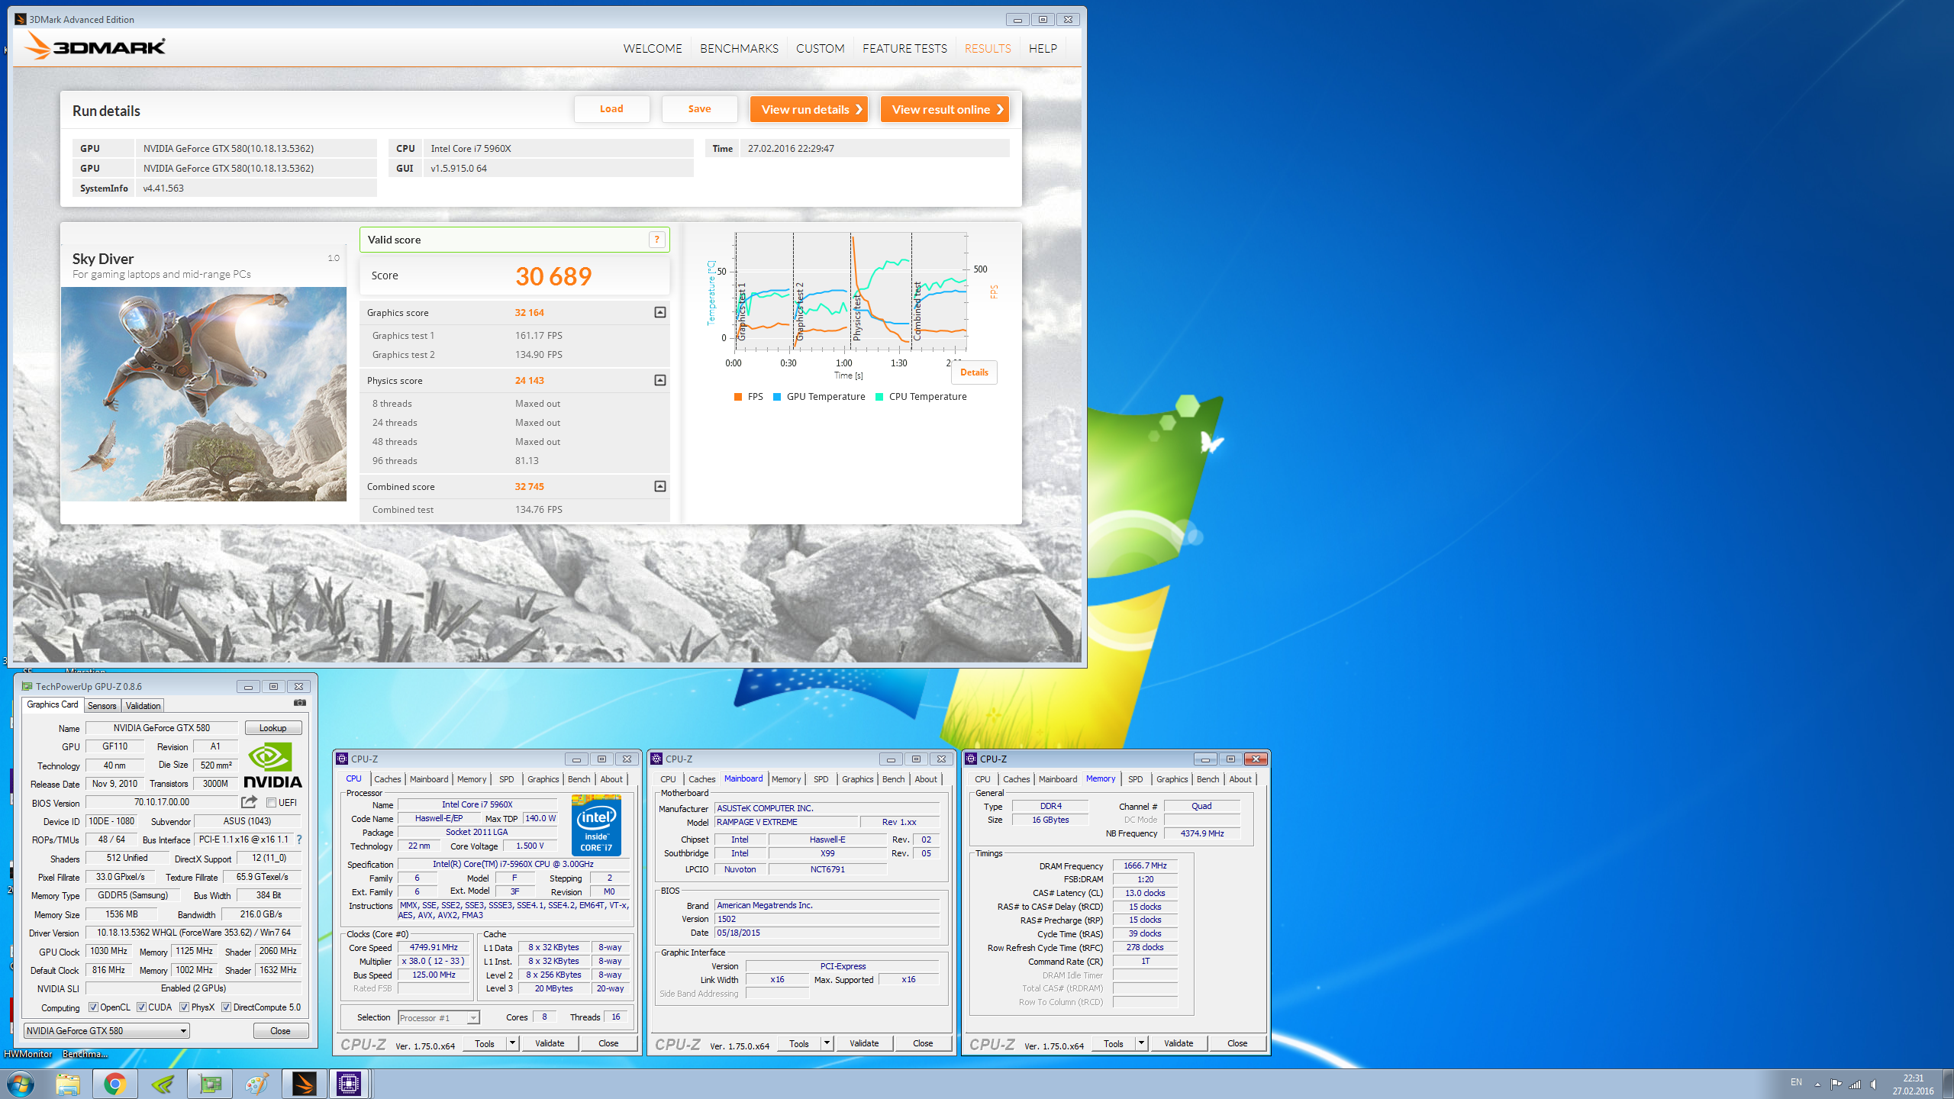Collapse the Combined score section
Viewport: 1954px width, 1099px height.
pos(660,486)
